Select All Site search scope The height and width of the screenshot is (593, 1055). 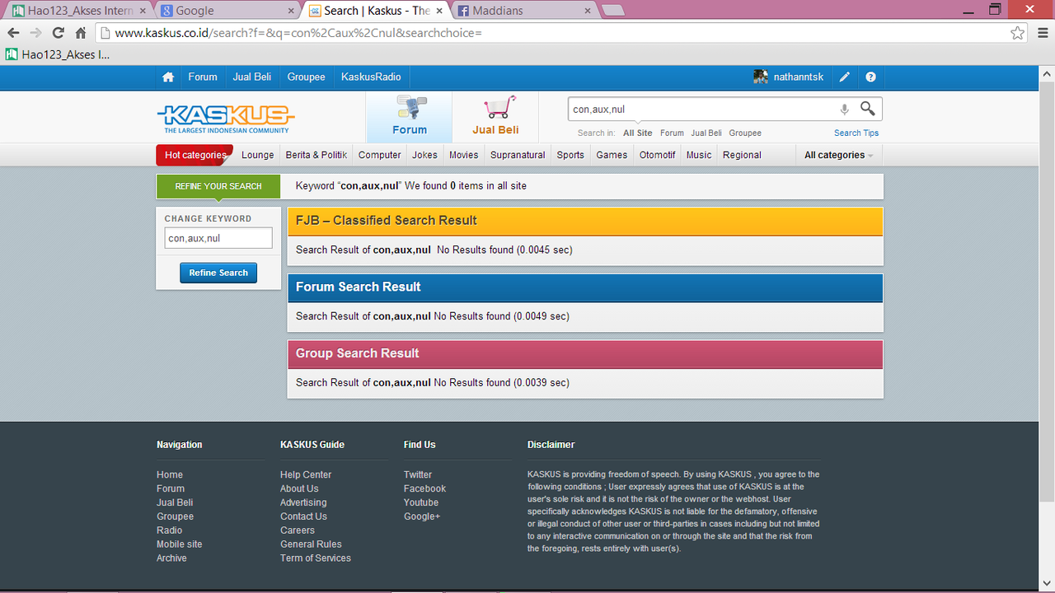pos(638,133)
